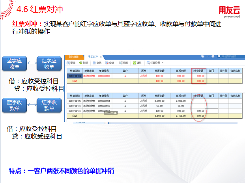Click amount 2,000.00 in 原币金额 column
Image resolution: width=245 pixels, height=183 pixels.
click(x=159, y=101)
